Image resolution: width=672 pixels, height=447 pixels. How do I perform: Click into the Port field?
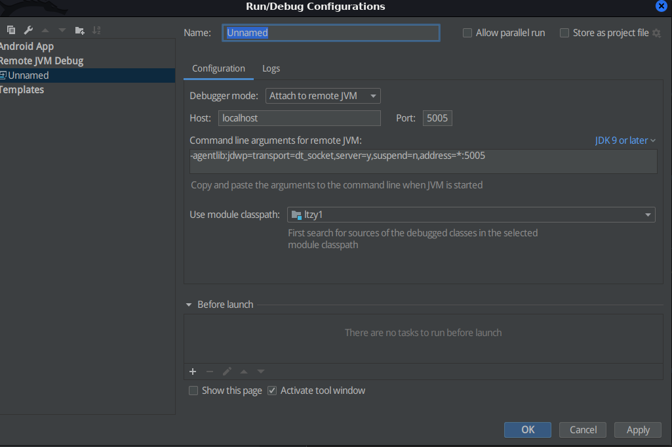pyautogui.click(x=437, y=118)
